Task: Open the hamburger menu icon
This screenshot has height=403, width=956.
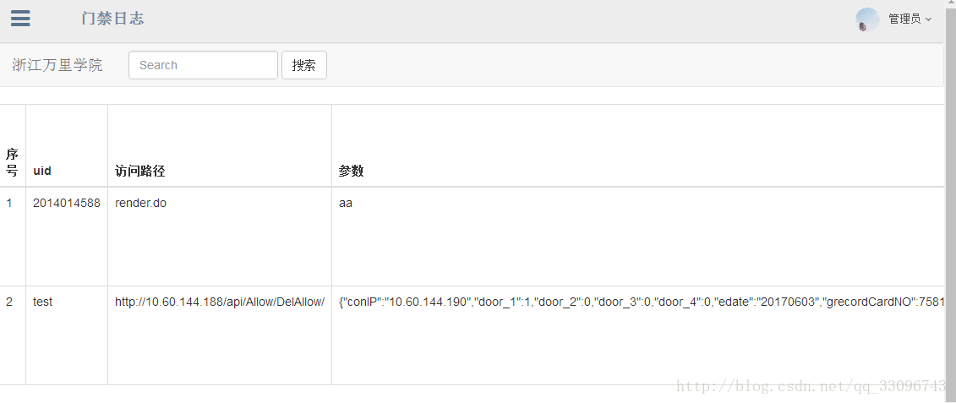Action: tap(20, 19)
